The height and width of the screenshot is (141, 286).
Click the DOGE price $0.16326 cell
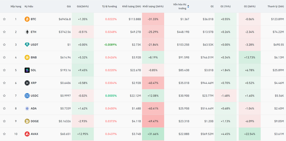coord(64,121)
